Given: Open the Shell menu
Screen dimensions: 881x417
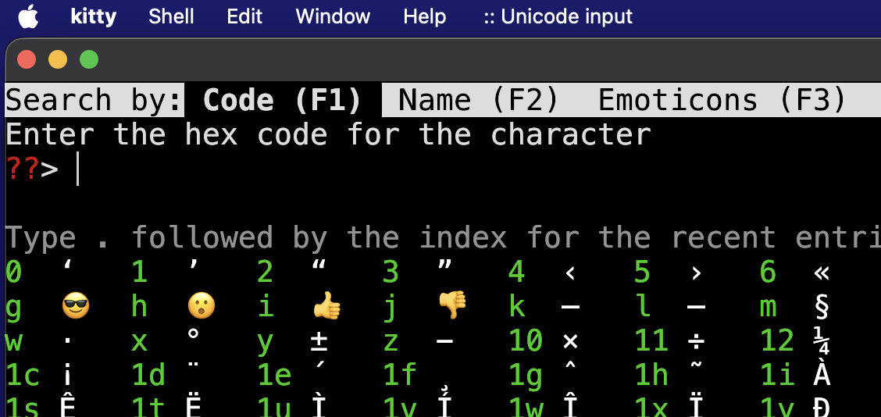Looking at the screenshot, I should click(x=171, y=16).
